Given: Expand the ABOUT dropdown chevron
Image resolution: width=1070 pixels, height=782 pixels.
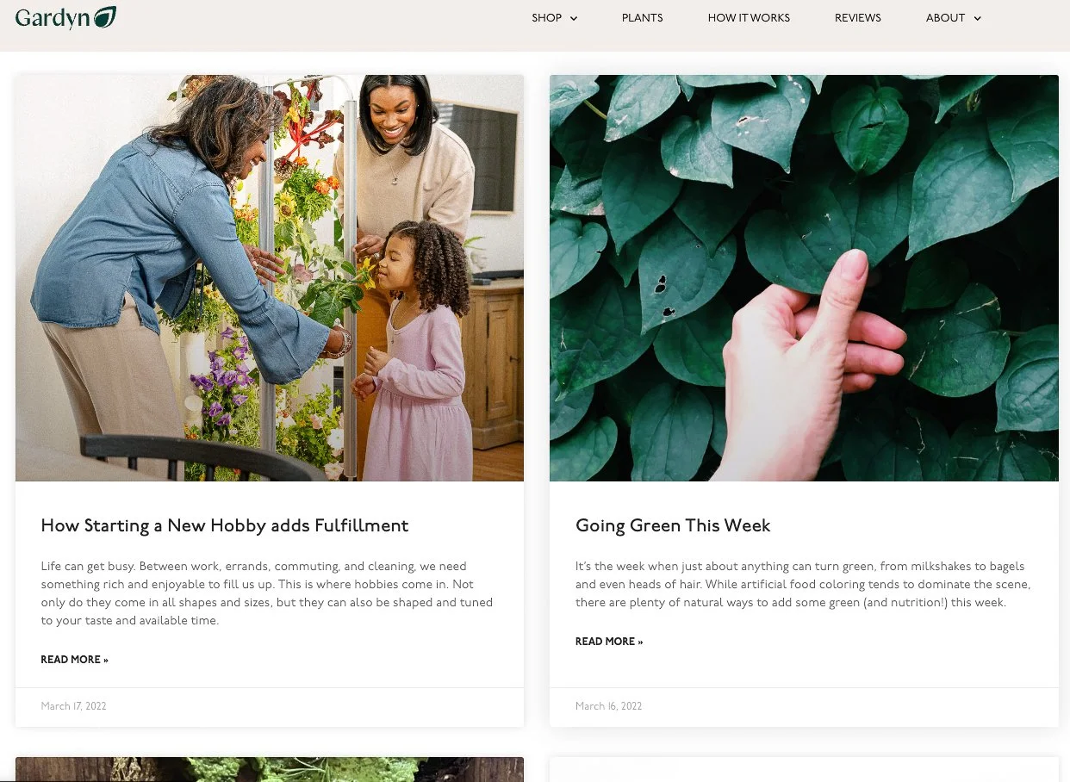Looking at the screenshot, I should click(x=977, y=18).
